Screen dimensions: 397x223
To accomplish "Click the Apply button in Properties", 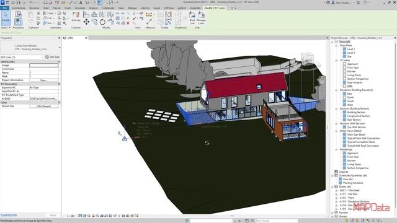I will (53, 215).
